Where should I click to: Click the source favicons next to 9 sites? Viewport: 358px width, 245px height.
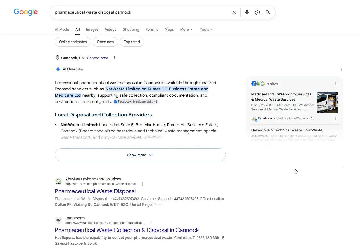pos(258,84)
